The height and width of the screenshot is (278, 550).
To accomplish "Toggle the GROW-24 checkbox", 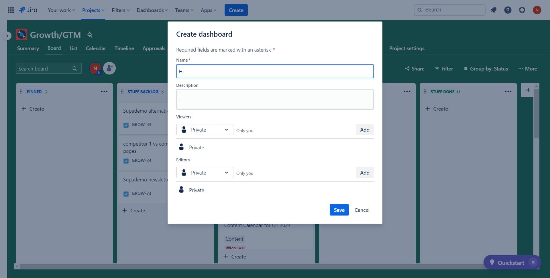I will [x=126, y=160].
